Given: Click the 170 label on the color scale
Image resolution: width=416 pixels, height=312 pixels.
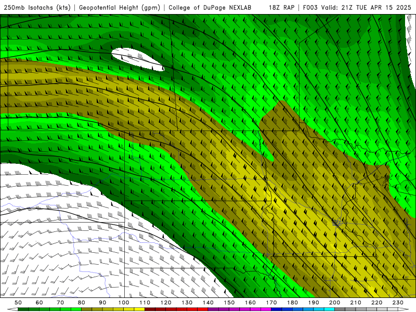Looking at the screenshot, I should pos(271,303).
